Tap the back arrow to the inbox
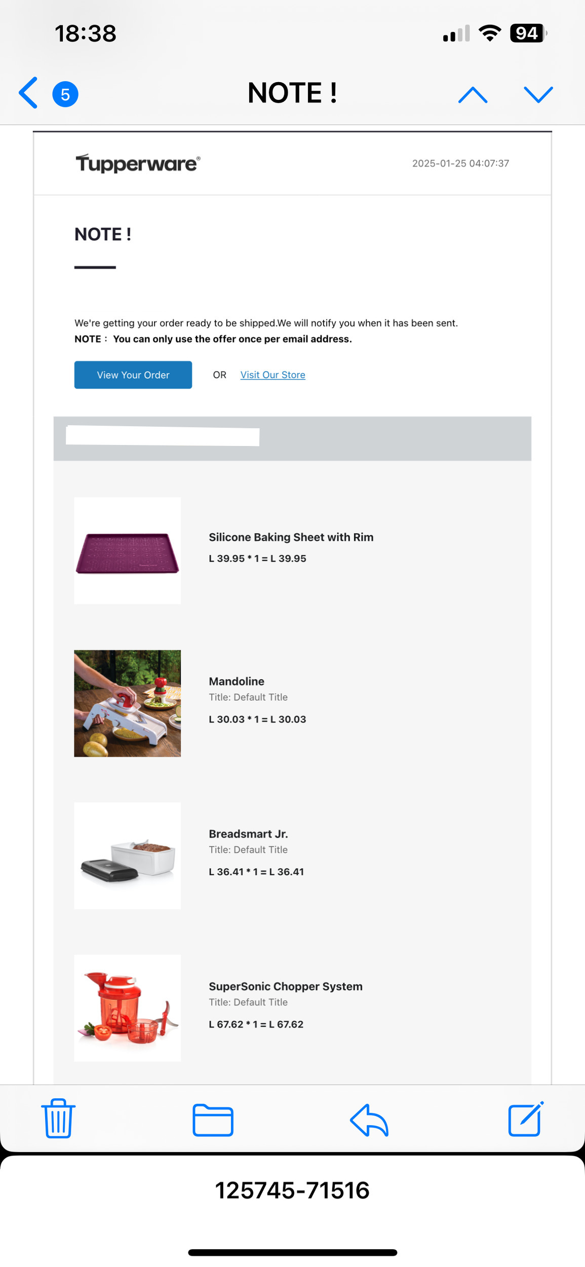 click(28, 93)
